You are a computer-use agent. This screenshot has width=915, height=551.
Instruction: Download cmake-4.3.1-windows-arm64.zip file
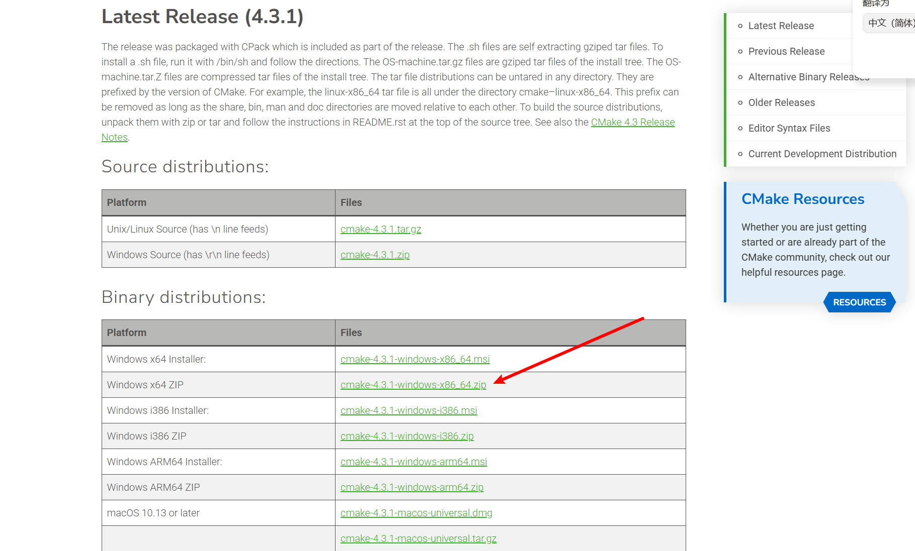pyautogui.click(x=412, y=487)
